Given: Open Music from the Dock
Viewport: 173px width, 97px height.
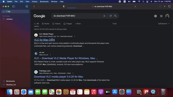Looking at the screenshot, I should click(x=94, y=92).
